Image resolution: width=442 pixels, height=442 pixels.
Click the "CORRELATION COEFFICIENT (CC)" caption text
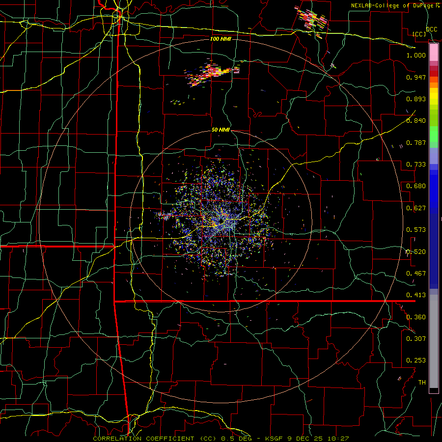[x=155, y=439]
